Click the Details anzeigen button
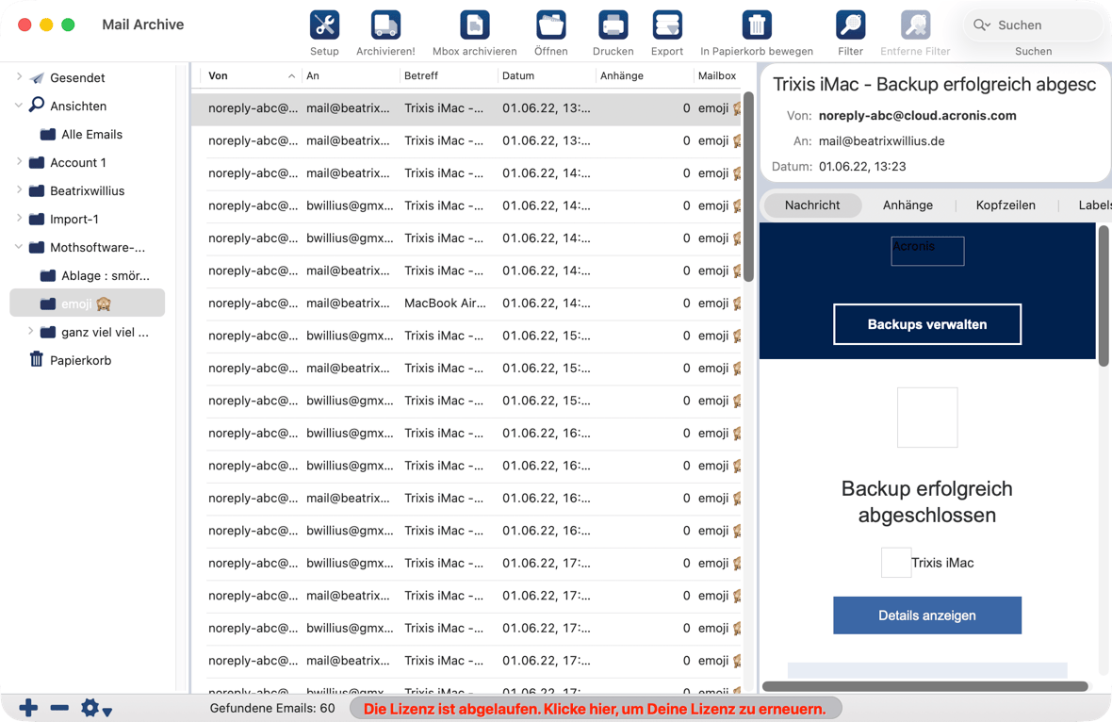The image size is (1112, 722). click(x=926, y=615)
